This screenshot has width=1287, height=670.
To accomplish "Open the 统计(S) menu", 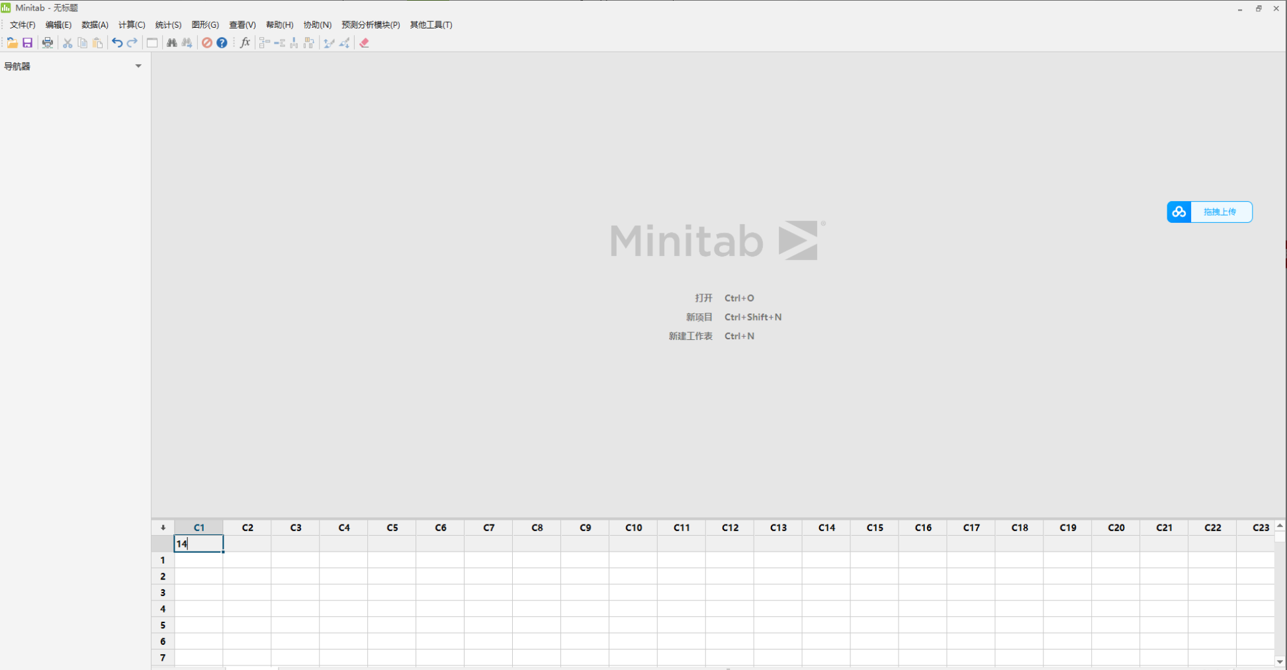I will coord(168,25).
